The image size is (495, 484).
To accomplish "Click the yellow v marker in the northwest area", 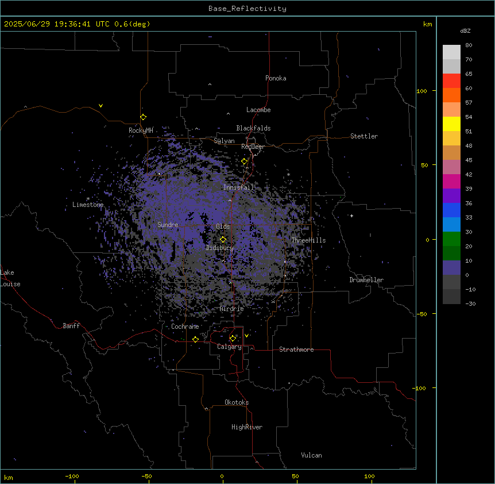I will click(100, 106).
